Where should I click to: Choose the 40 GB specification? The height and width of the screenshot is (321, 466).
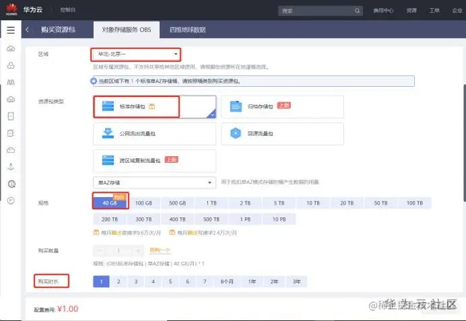point(110,203)
